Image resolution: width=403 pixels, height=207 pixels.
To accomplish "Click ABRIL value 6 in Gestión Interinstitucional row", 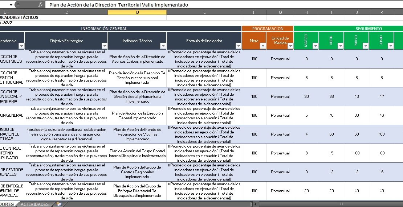I will tap(331, 78).
